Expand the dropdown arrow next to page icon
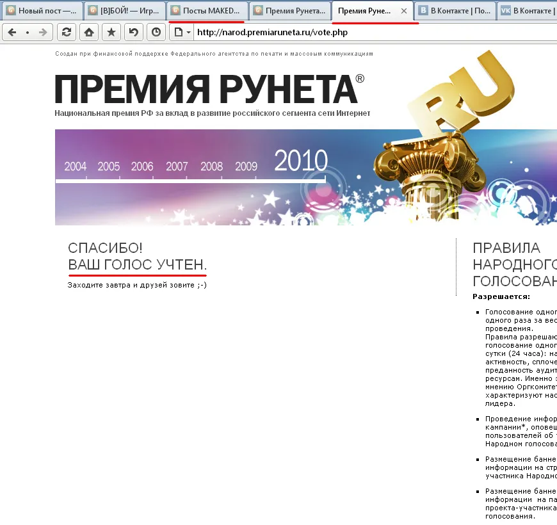The height and width of the screenshot is (525, 557). tap(188, 33)
